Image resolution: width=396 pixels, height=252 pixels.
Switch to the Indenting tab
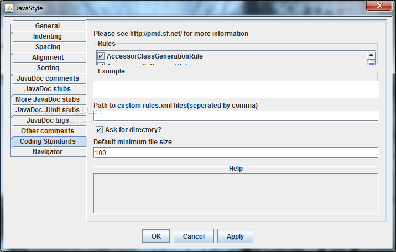(x=48, y=36)
